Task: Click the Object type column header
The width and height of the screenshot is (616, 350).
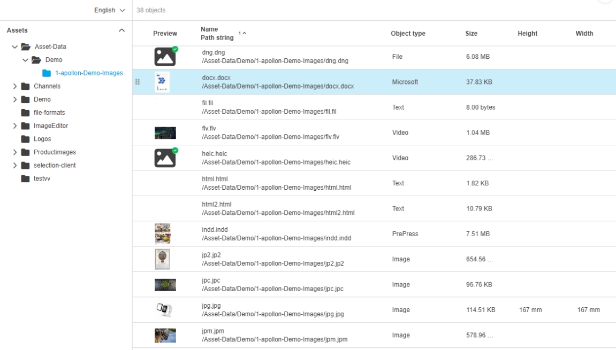Action: 408,34
